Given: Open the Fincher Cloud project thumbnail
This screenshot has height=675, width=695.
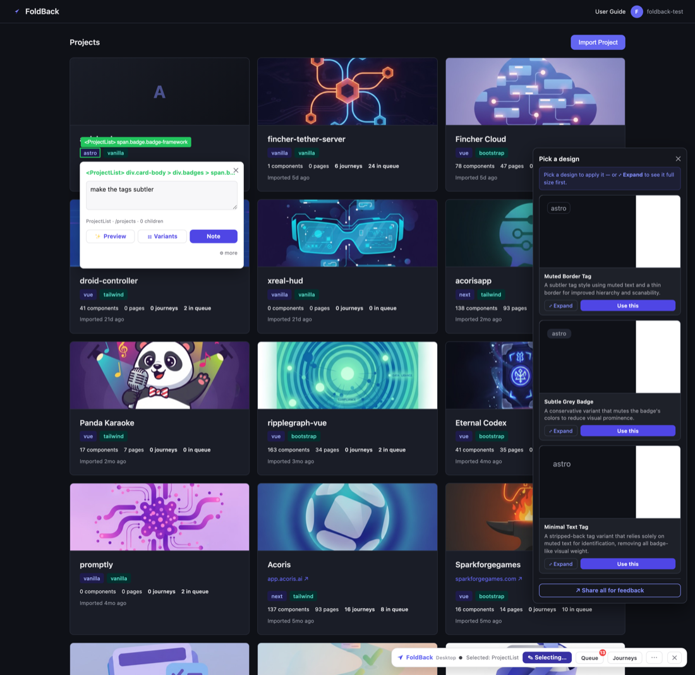Looking at the screenshot, I should pyautogui.click(x=535, y=92).
